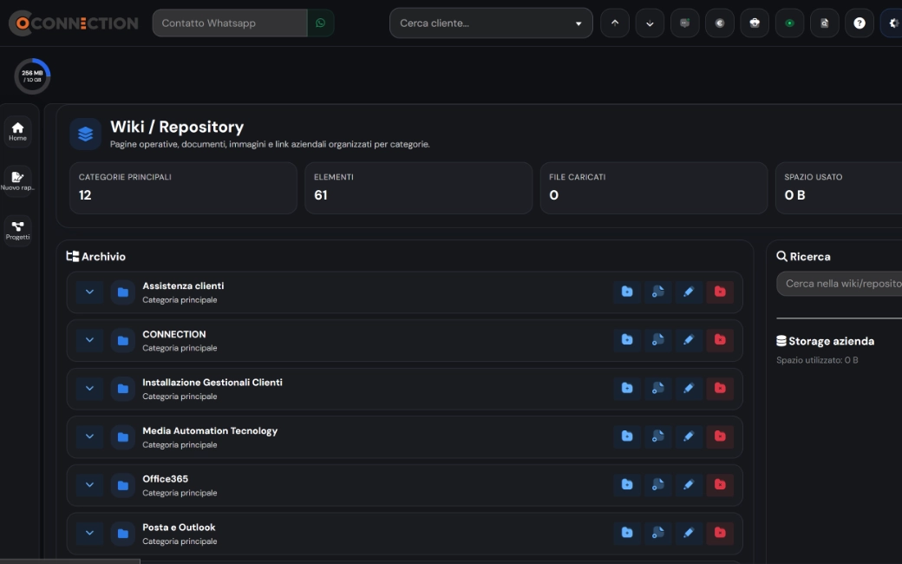Delete the Assistenza clienti category

click(x=720, y=292)
